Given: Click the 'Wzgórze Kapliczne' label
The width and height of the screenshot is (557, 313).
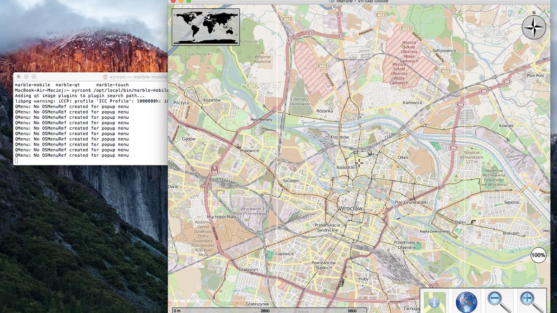Looking at the screenshot, I should 262,59.
